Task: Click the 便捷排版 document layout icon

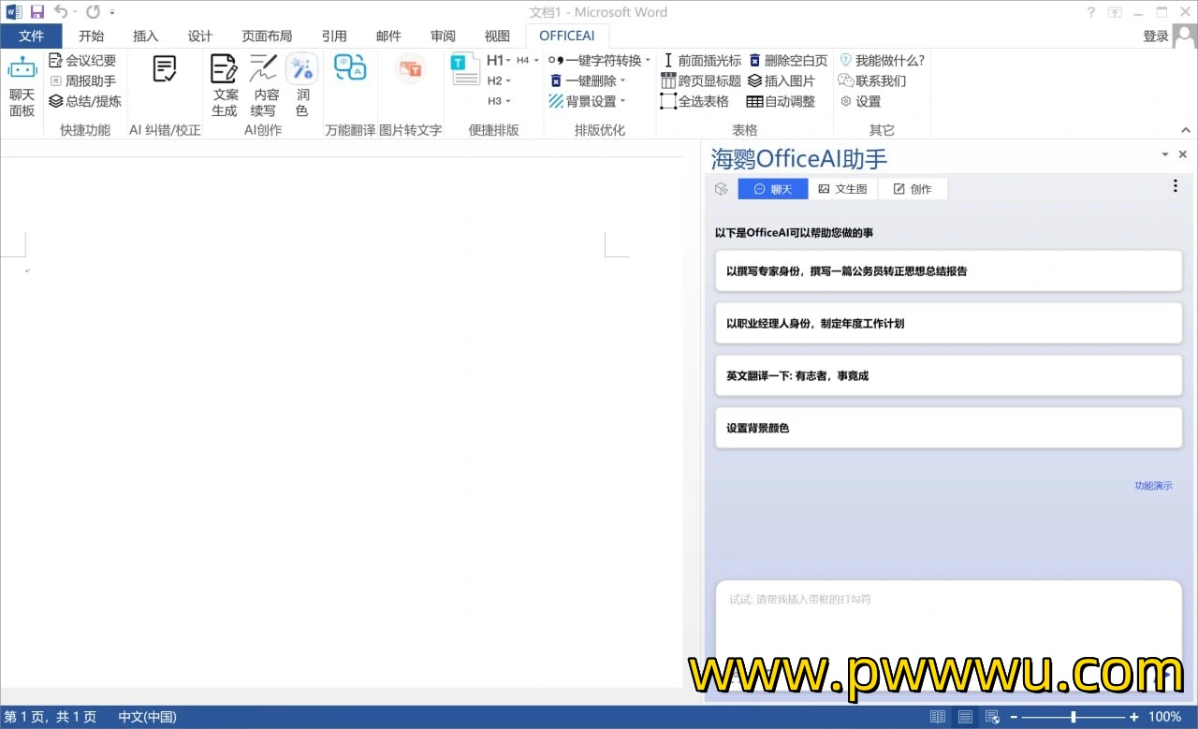Action: point(464,69)
